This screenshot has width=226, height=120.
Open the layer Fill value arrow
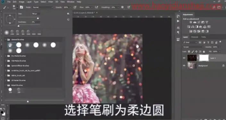tap(220, 51)
